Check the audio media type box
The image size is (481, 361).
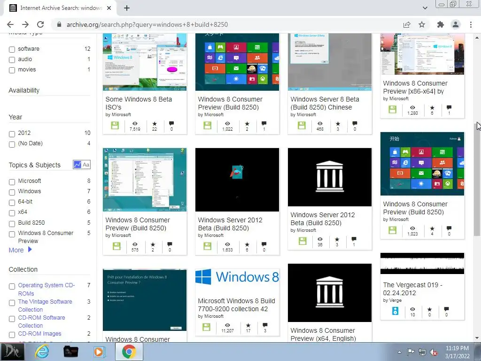12,60
